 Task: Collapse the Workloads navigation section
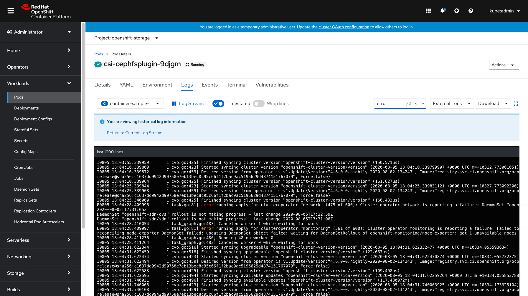point(40,84)
